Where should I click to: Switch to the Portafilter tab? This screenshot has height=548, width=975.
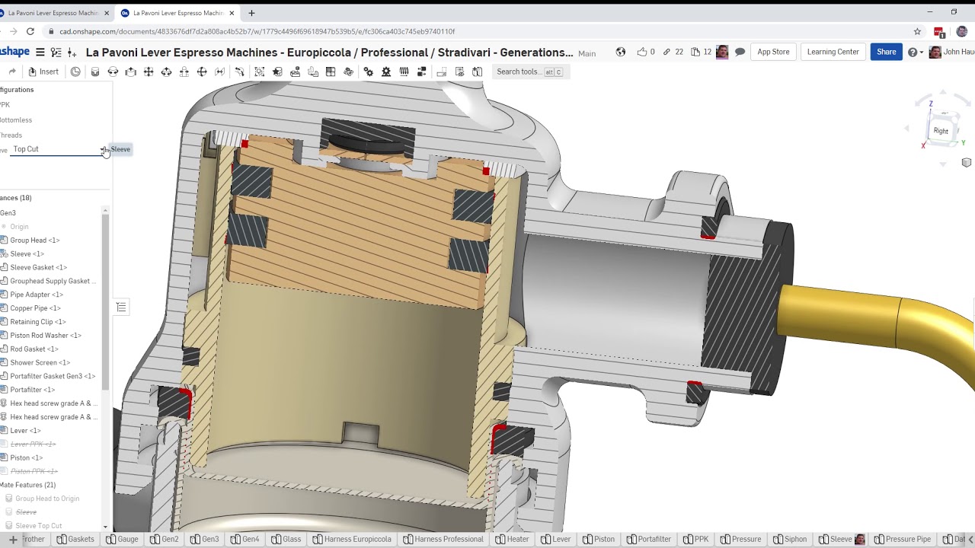[648, 540]
